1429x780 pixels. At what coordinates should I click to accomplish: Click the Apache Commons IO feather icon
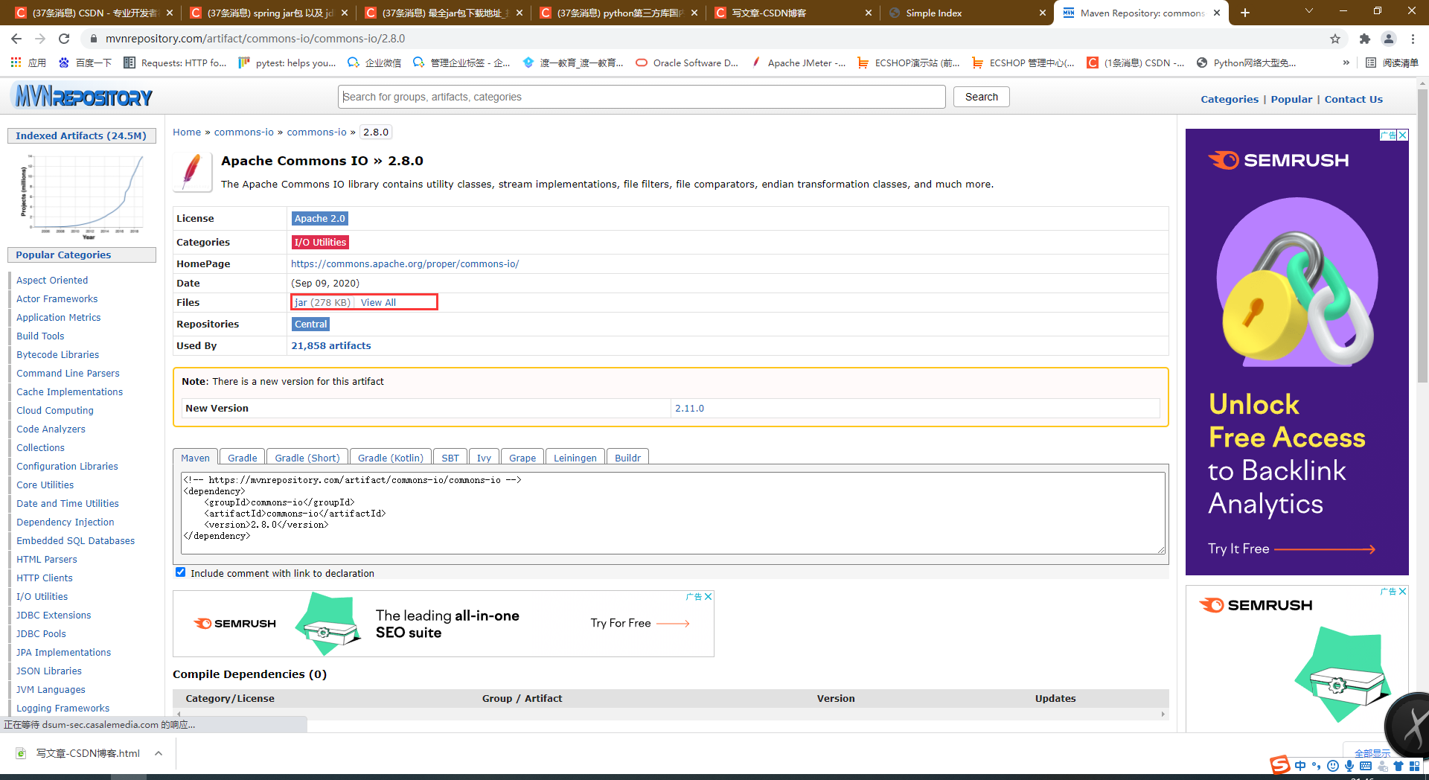pyautogui.click(x=192, y=172)
